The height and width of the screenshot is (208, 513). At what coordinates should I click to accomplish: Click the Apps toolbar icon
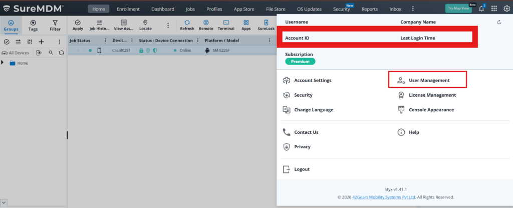coord(246,25)
